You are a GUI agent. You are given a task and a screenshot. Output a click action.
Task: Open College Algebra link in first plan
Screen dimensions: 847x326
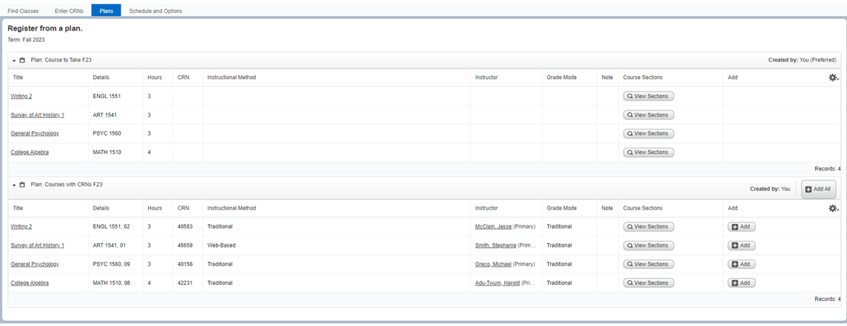pyautogui.click(x=30, y=152)
